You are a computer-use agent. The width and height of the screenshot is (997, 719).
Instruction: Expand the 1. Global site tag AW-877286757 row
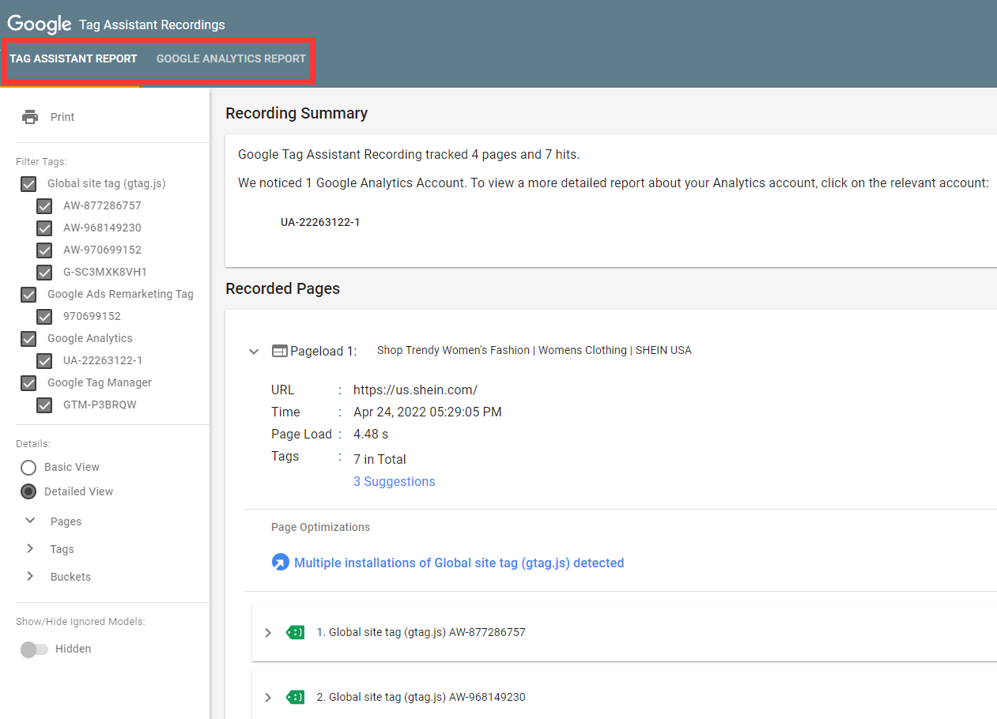(x=268, y=632)
